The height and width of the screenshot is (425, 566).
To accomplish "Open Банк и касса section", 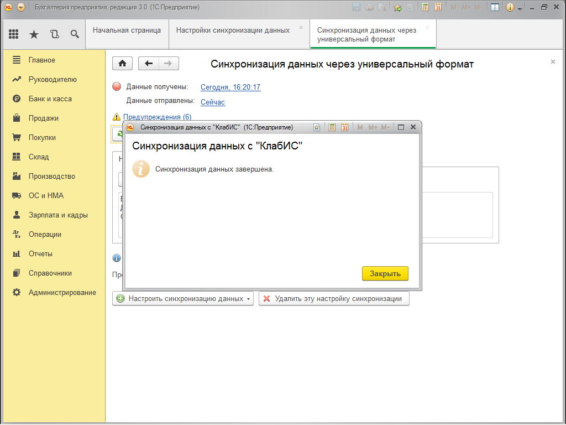I will (x=54, y=99).
